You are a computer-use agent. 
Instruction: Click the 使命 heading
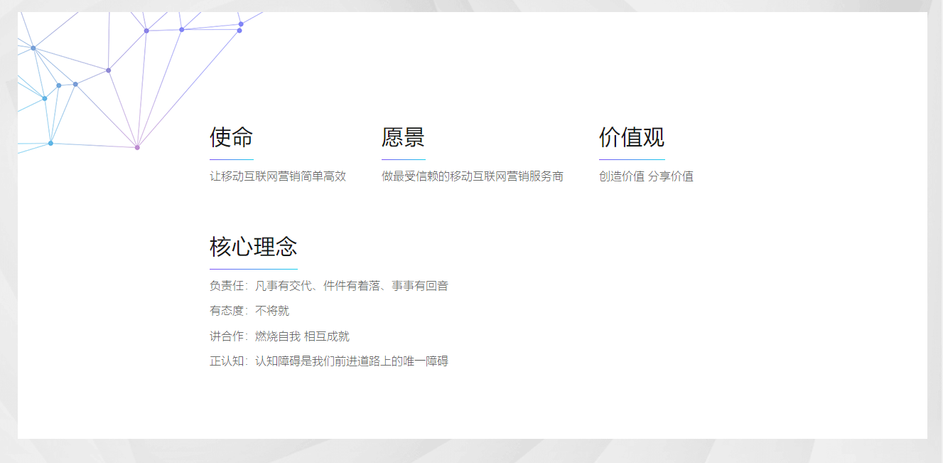[231, 137]
